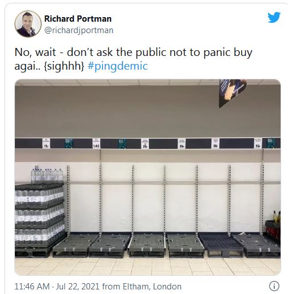
Task: Click loose bottles atop the water stack
Action: [47, 174]
